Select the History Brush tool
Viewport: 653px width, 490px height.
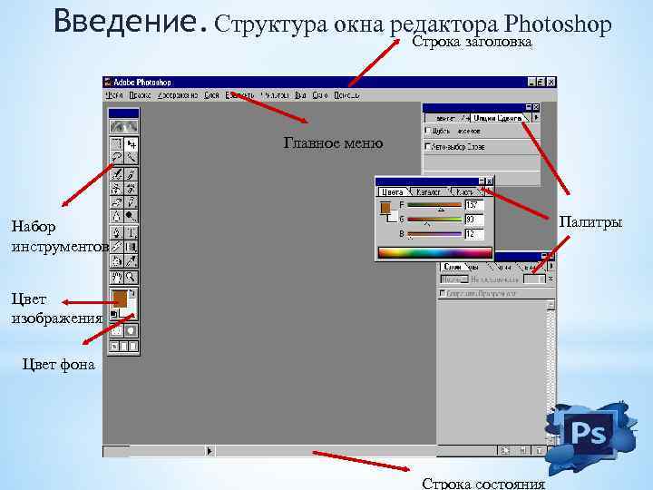click(x=132, y=189)
